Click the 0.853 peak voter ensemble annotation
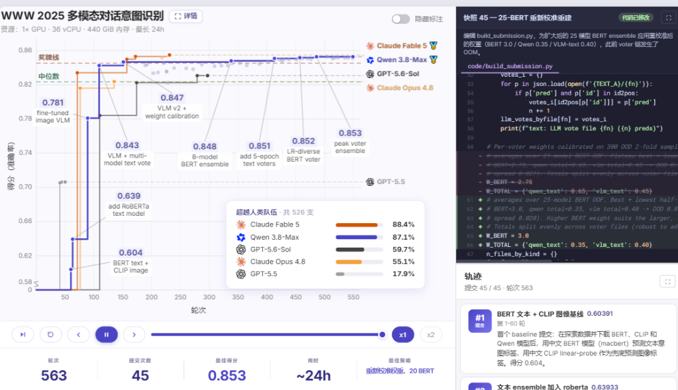 (x=350, y=142)
